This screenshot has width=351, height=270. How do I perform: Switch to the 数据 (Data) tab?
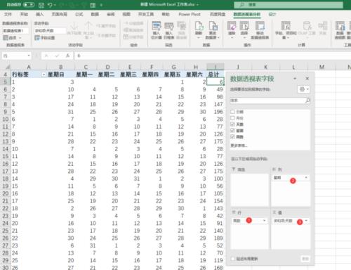95,14
